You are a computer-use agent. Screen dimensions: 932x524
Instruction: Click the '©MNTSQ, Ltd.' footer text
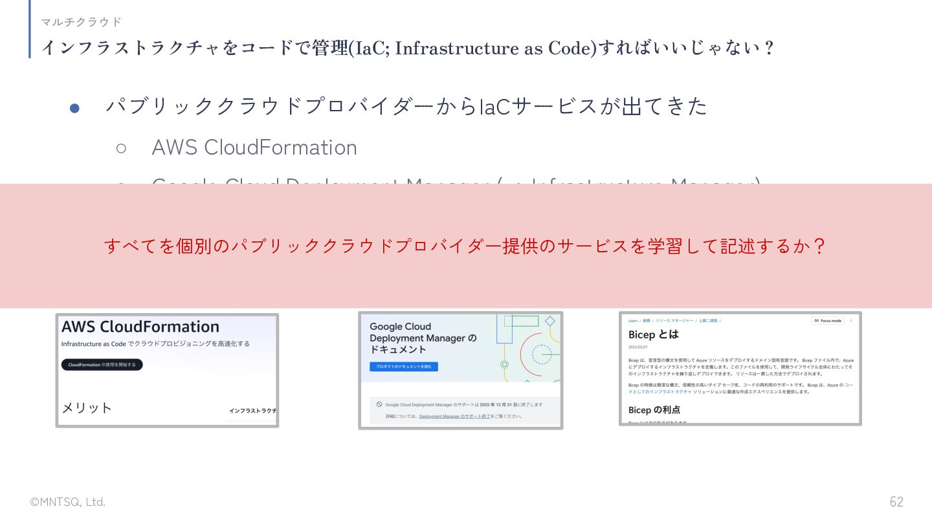click(68, 502)
